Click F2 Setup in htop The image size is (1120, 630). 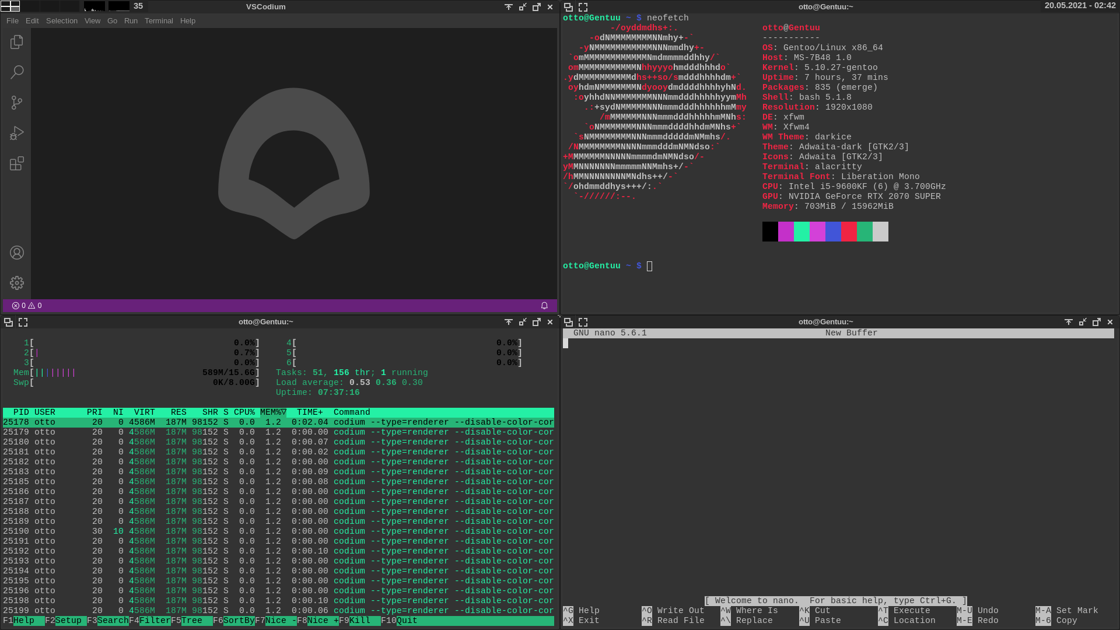coord(66,621)
